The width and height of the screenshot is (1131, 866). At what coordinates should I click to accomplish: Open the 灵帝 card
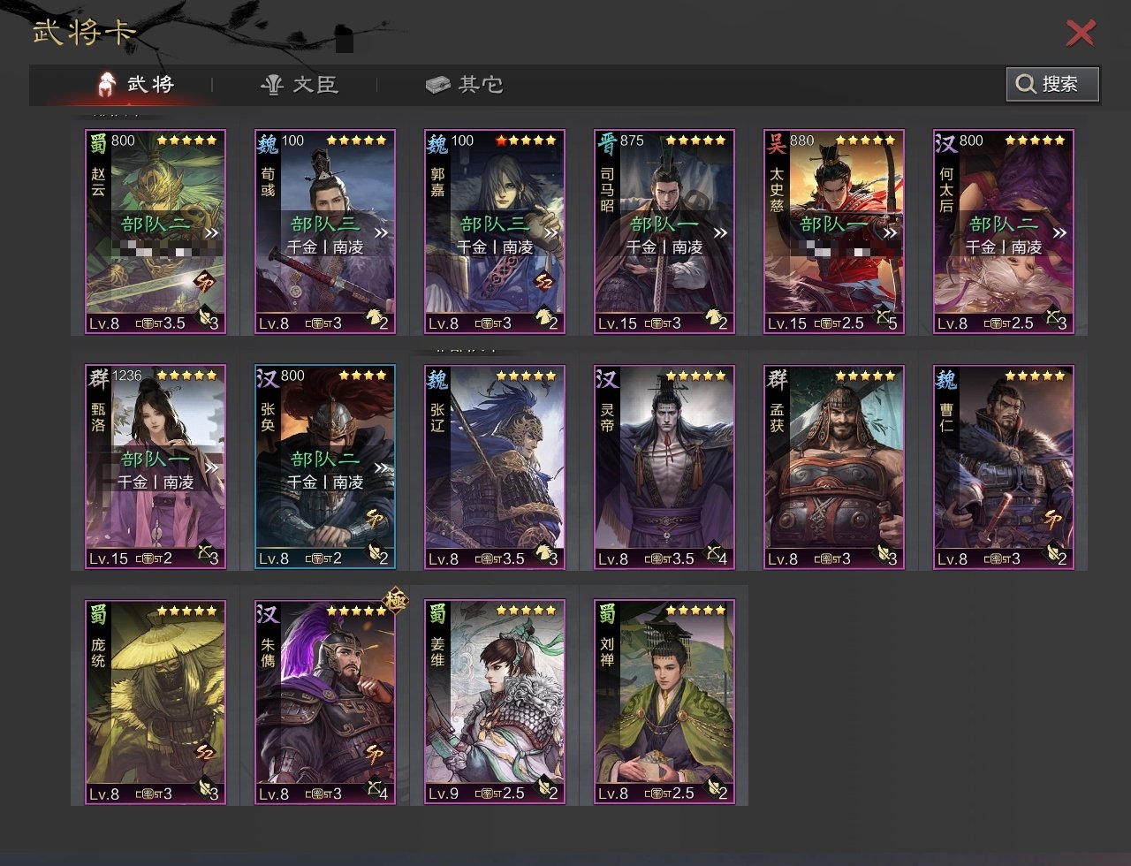pyautogui.click(x=664, y=467)
